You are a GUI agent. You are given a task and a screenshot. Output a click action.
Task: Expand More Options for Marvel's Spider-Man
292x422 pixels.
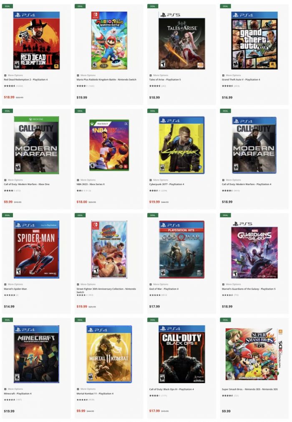pyautogui.click(x=13, y=284)
